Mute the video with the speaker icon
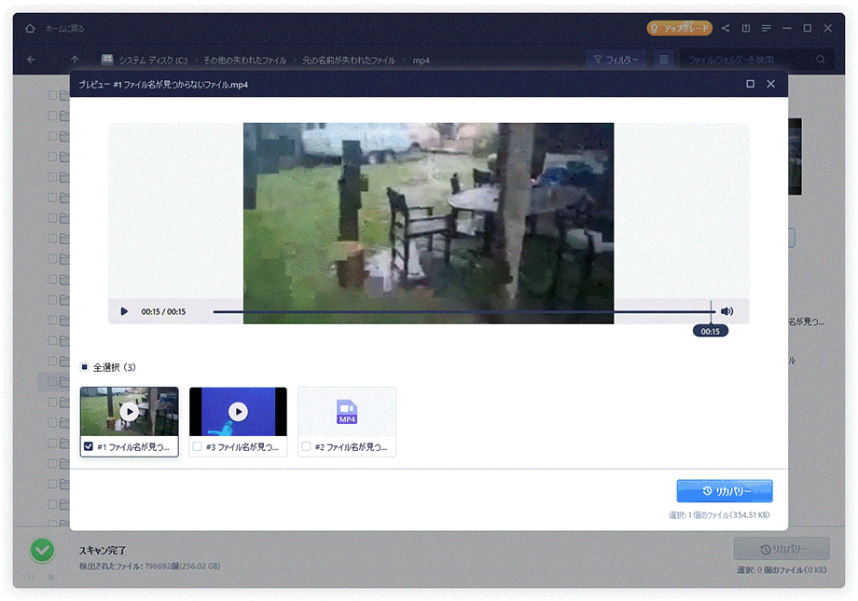 pos(727,311)
